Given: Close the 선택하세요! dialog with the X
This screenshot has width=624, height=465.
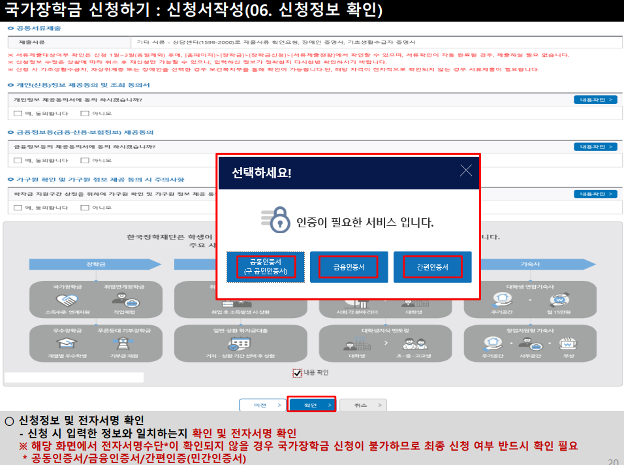Looking at the screenshot, I should pyautogui.click(x=465, y=171).
